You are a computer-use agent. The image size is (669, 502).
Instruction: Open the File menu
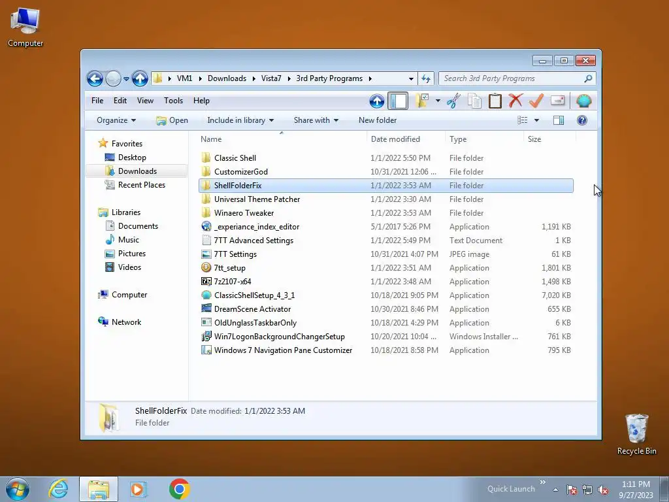click(97, 101)
